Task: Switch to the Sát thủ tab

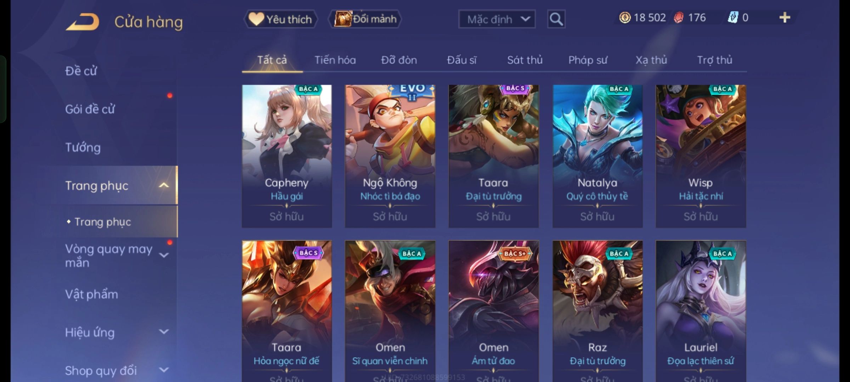Action: pyautogui.click(x=525, y=60)
